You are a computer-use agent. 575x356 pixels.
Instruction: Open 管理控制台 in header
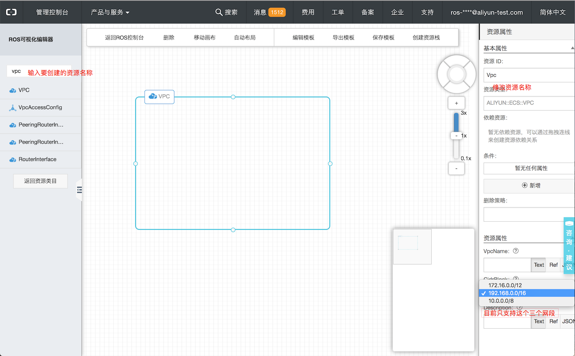(52, 12)
